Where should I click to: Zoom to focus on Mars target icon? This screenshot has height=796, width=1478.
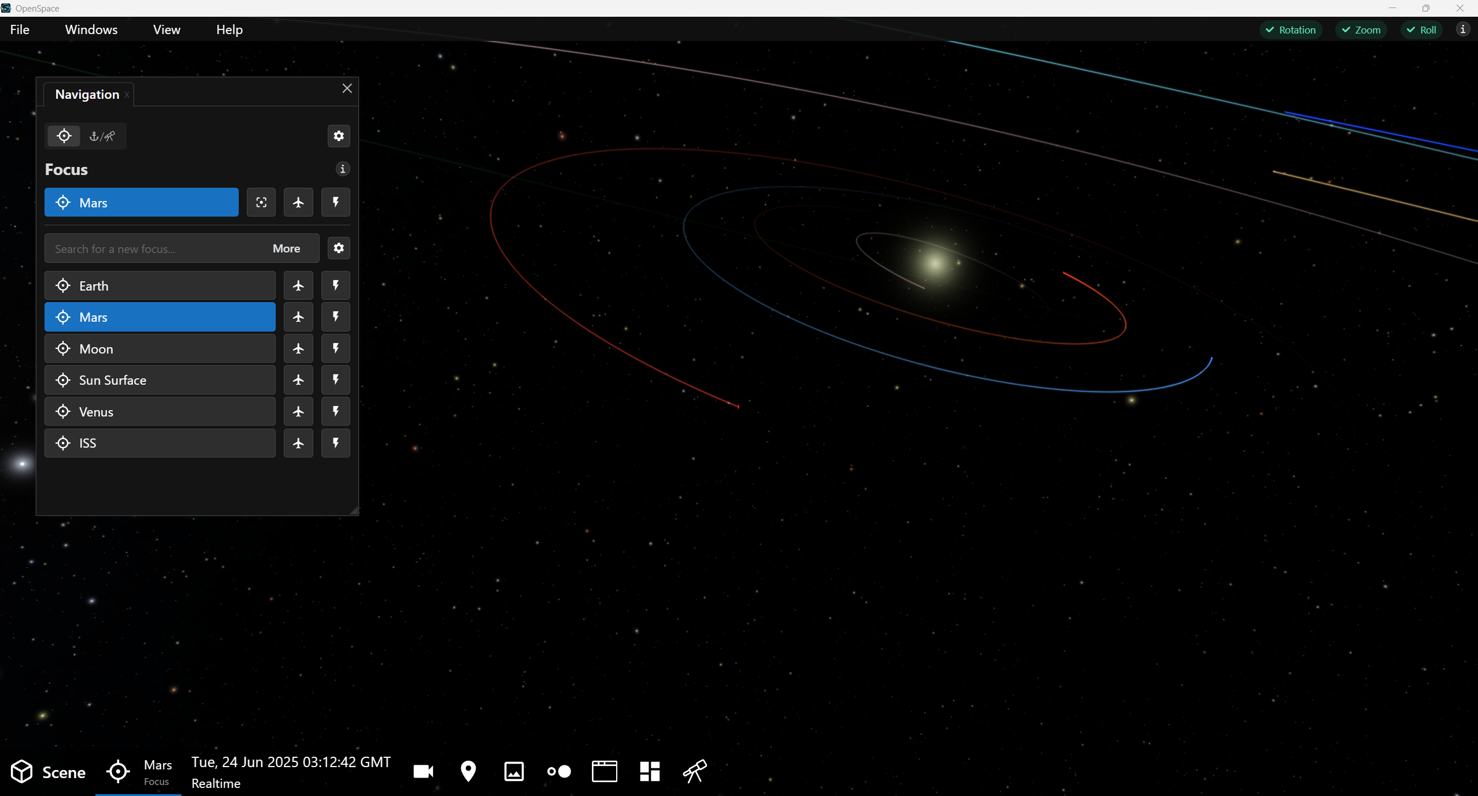pyautogui.click(x=261, y=202)
